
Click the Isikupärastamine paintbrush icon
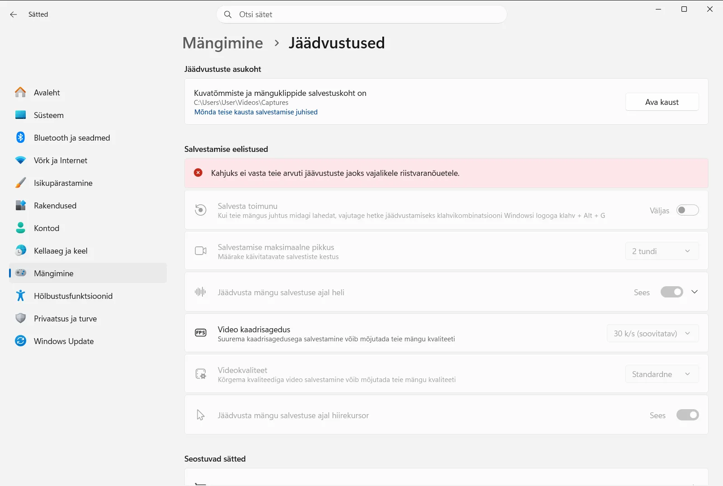20,183
